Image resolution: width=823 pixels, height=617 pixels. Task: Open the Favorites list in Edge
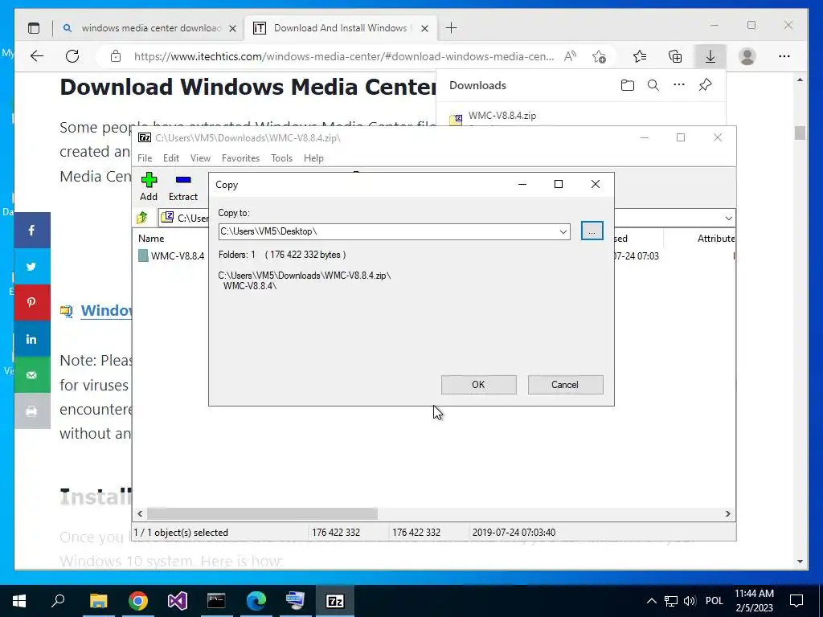(x=640, y=56)
